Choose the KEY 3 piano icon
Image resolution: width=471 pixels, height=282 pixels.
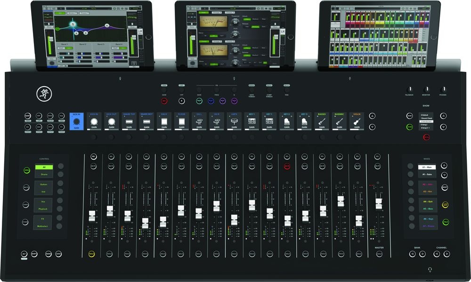pos(304,121)
